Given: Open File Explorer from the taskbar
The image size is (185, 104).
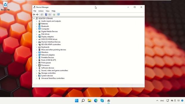Looking at the screenshot, I should click(89, 101).
